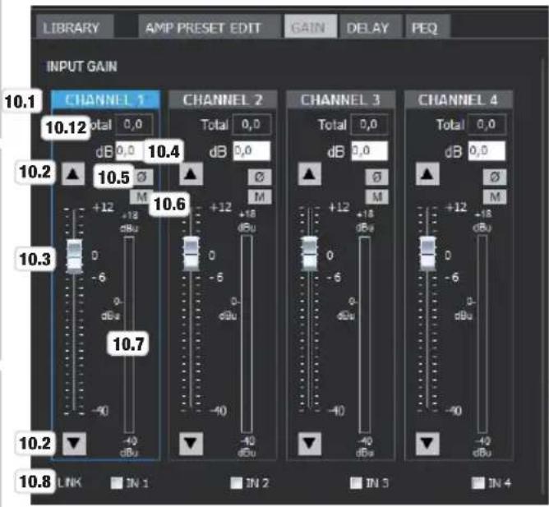
Task: Switch to the PEQ tab
Action: point(427,27)
